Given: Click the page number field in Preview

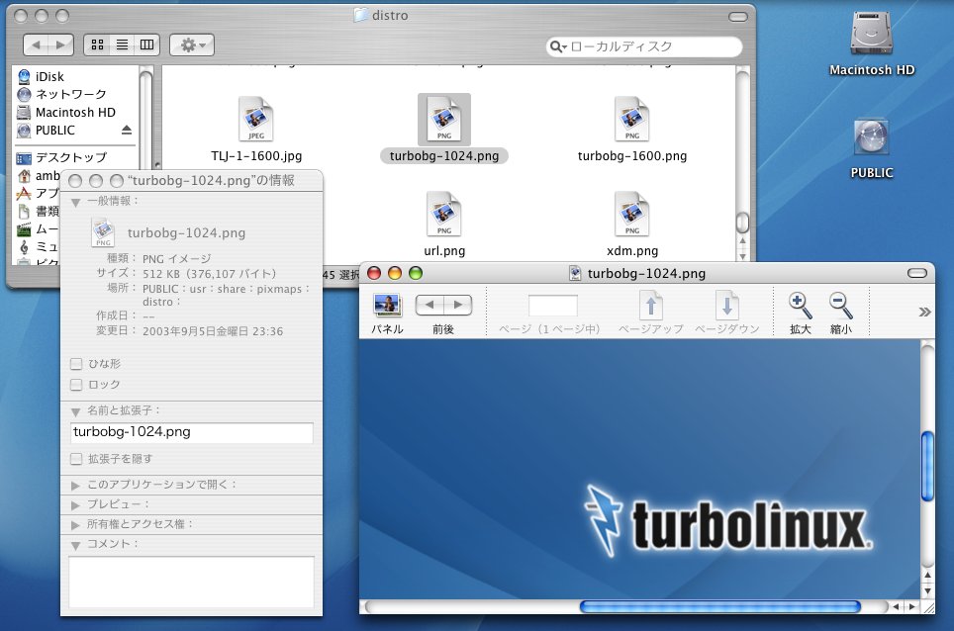Looking at the screenshot, I should tap(553, 306).
